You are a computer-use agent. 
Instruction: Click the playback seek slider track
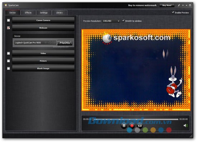click(x=136, y=119)
